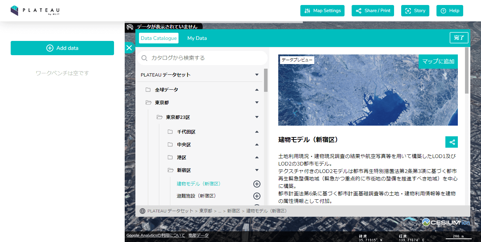The image size is (481, 242).
Task: Click the Cesium ion logo
Action: [x=446, y=222]
